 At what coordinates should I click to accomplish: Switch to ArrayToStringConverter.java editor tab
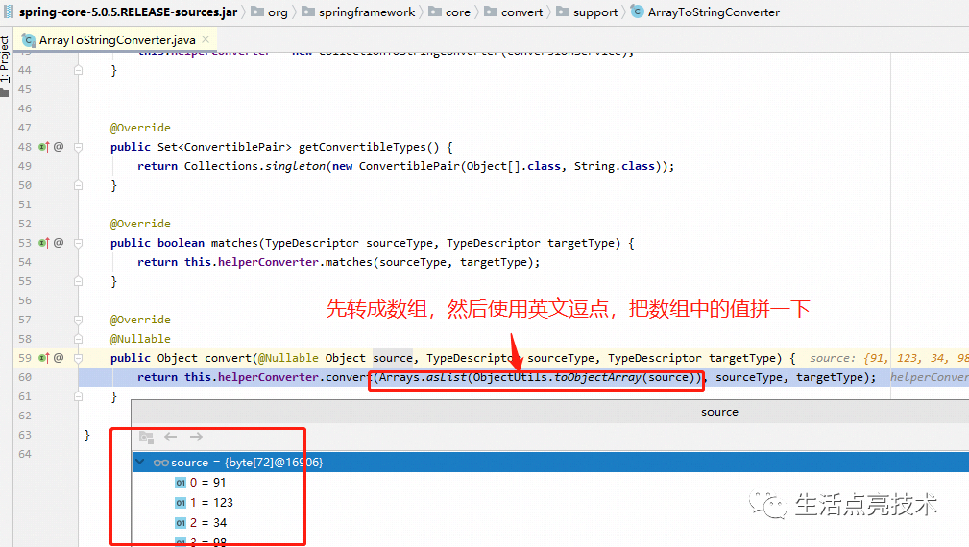(116, 39)
